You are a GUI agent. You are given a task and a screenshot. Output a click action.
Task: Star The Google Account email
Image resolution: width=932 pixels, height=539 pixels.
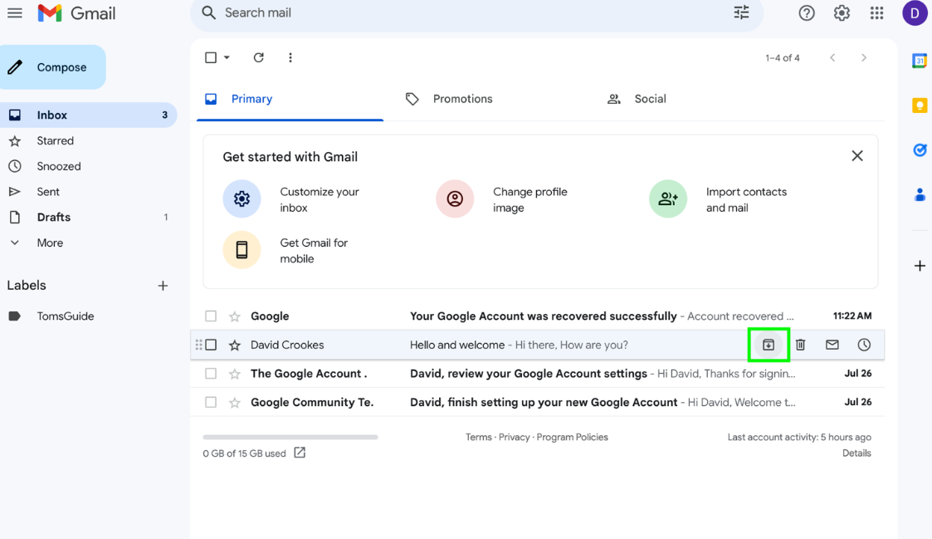click(x=235, y=374)
